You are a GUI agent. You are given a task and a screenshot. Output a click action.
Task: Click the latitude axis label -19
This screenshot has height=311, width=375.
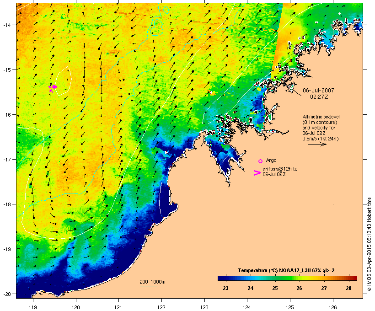tap(6, 249)
